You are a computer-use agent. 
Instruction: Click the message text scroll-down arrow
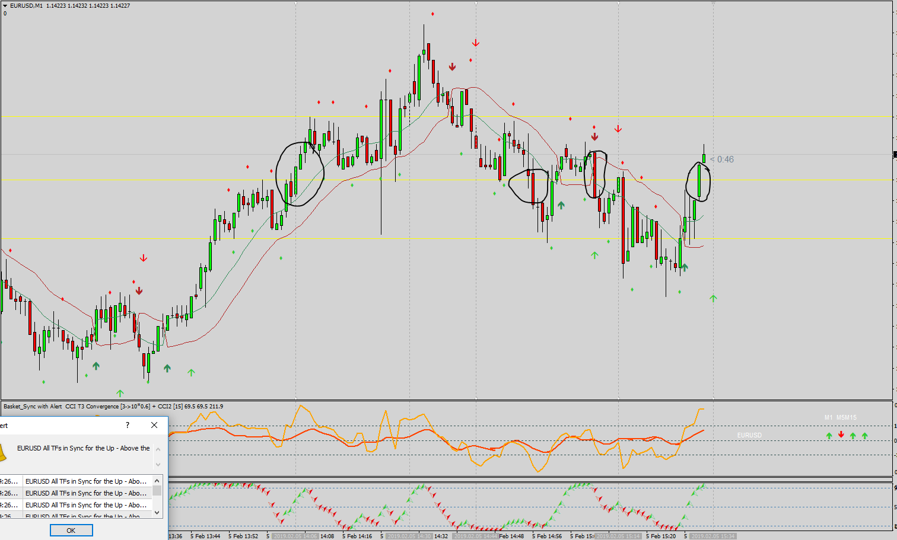158,465
